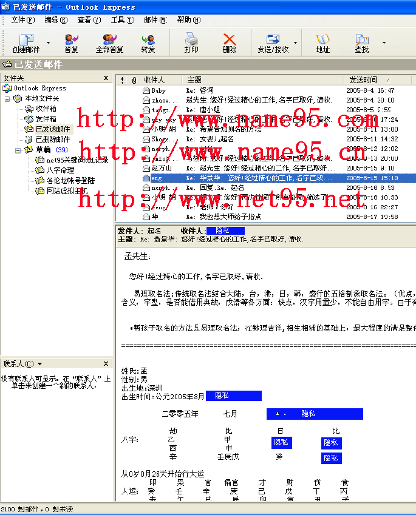Click envelope icon of 赵万山 message
Viewport: 416px width, 515px height.
(146, 168)
